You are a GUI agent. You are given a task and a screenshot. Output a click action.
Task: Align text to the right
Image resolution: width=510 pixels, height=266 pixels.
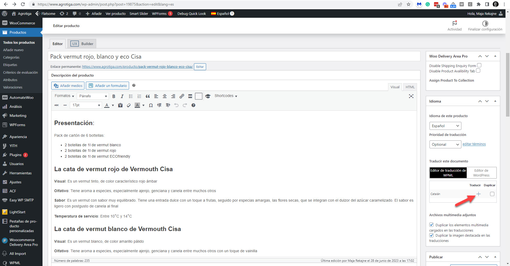(x=173, y=96)
